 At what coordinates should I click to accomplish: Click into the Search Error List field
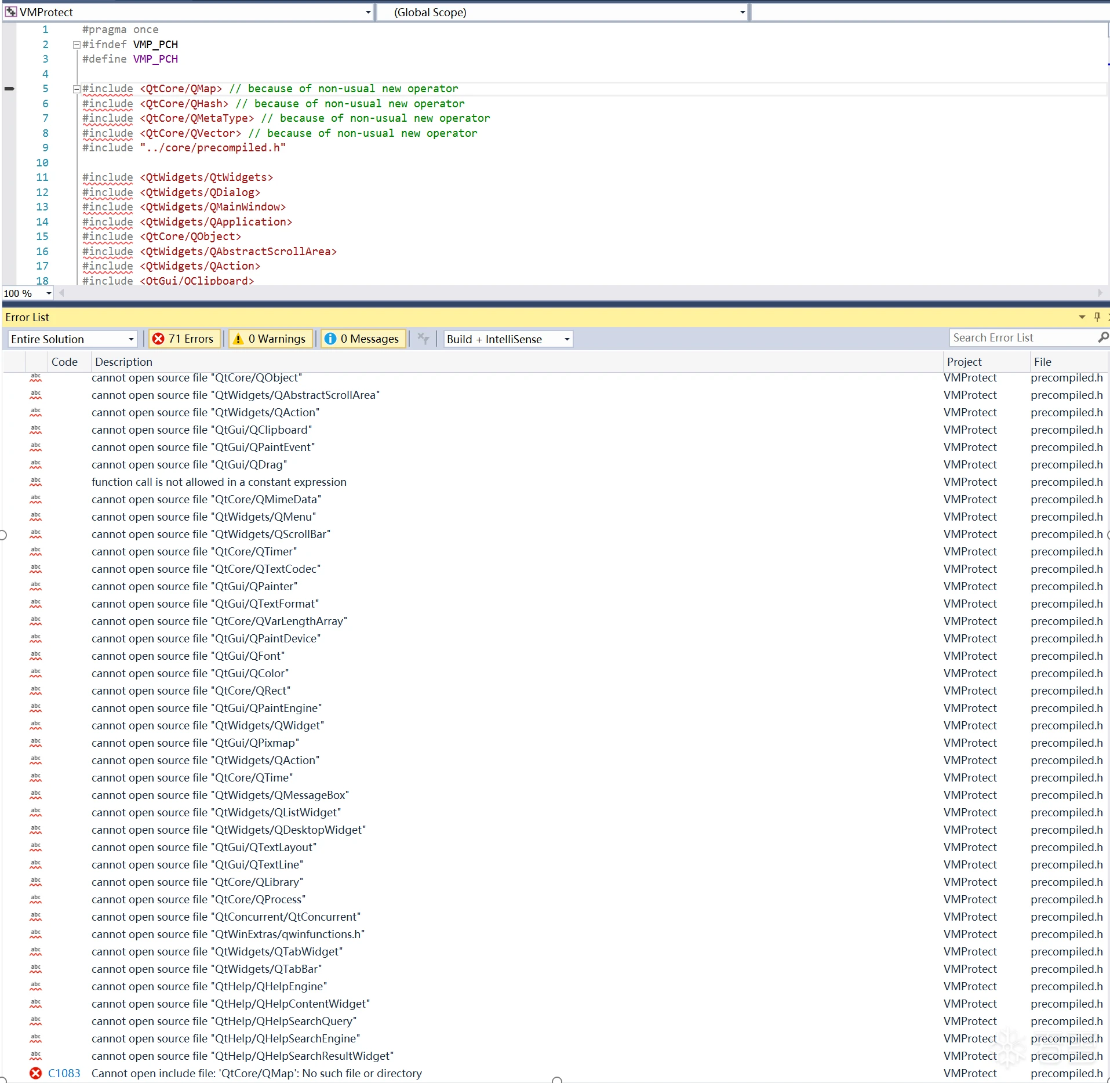pyautogui.click(x=1023, y=337)
